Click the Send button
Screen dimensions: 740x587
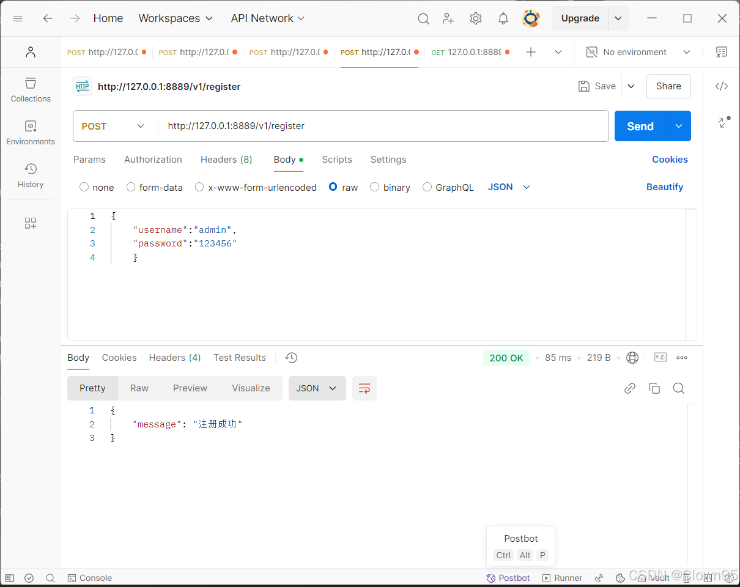(x=640, y=126)
